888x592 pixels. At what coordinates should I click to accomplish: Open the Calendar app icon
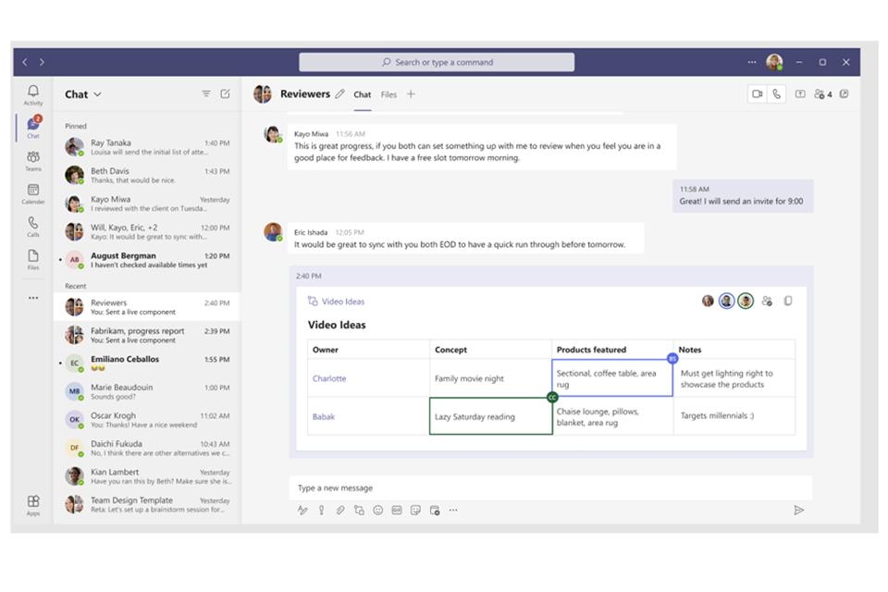(33, 193)
